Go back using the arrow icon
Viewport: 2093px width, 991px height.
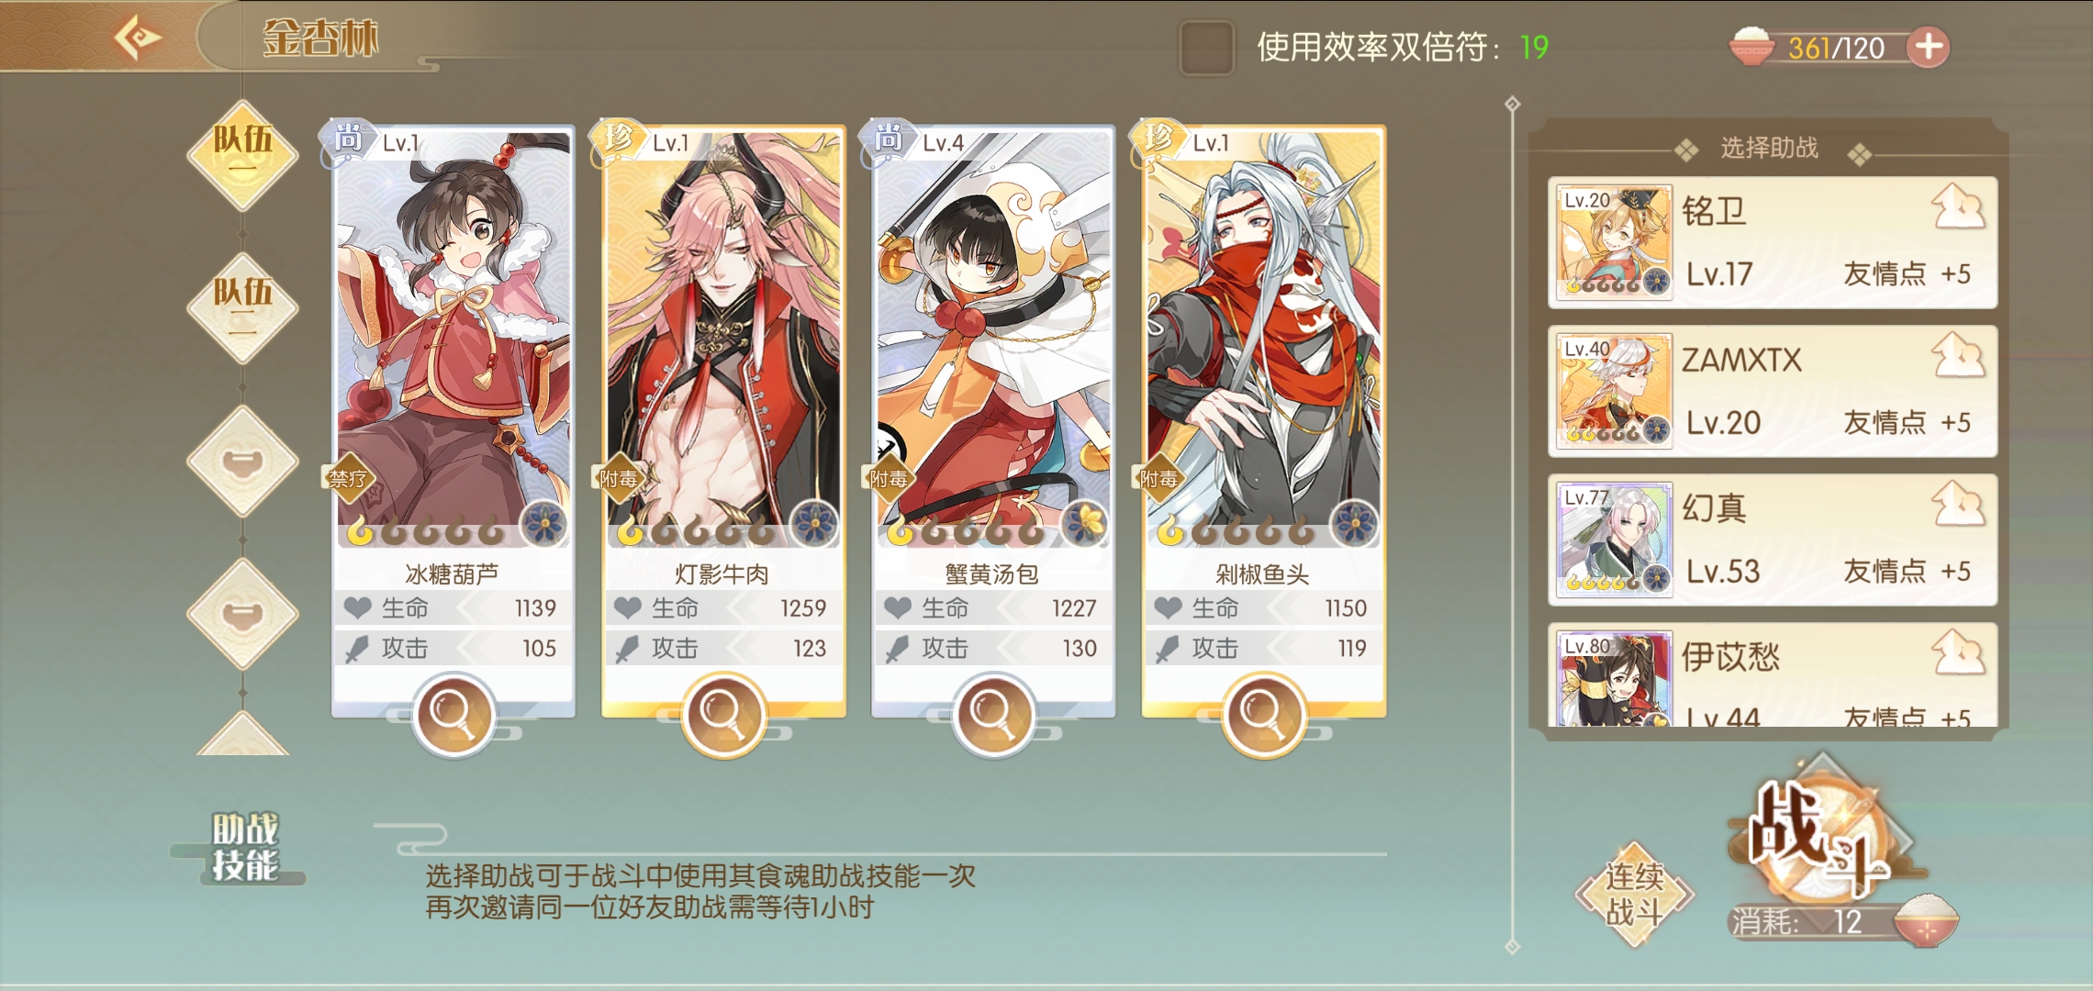pyautogui.click(x=138, y=37)
